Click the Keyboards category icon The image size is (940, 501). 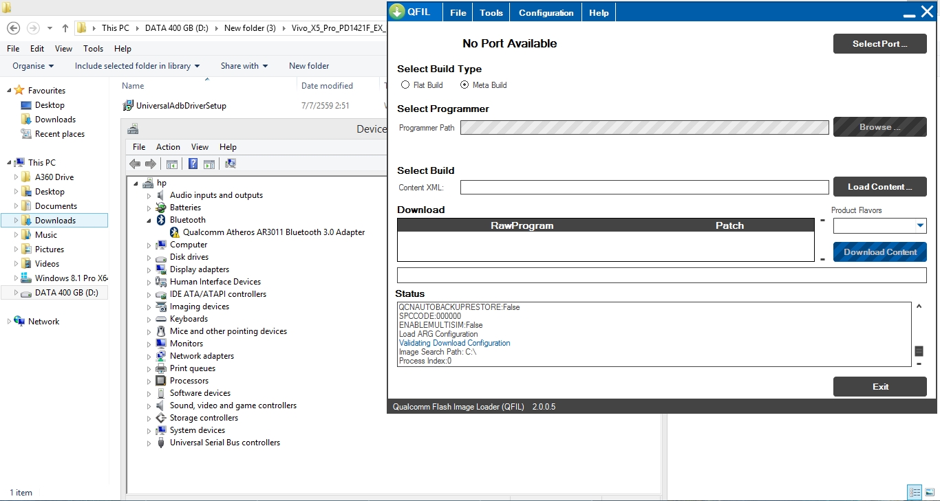(x=161, y=319)
